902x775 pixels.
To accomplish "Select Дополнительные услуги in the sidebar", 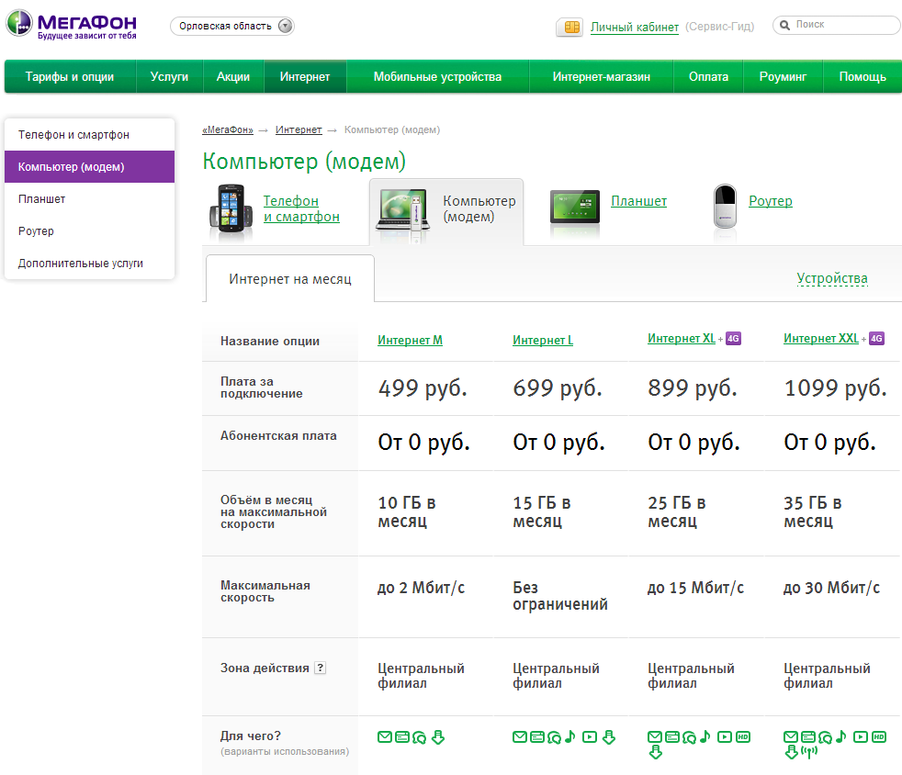I will pos(81,264).
